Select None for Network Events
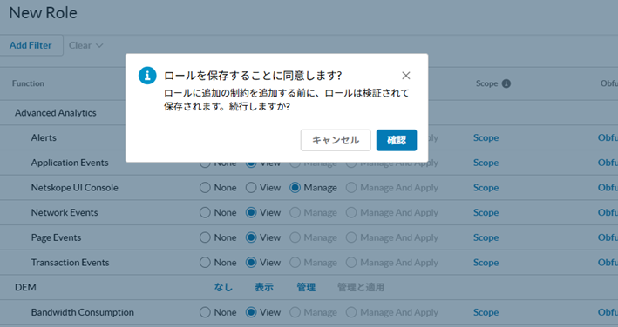Image resolution: width=618 pixels, height=327 pixels. [x=205, y=212]
